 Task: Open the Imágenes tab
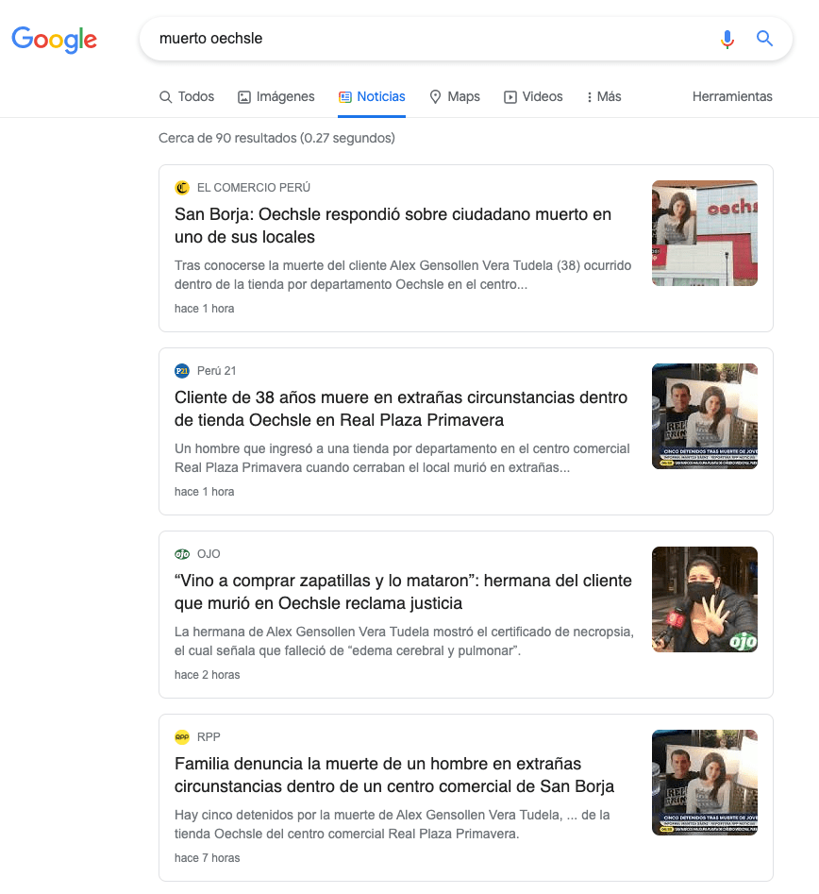click(276, 96)
